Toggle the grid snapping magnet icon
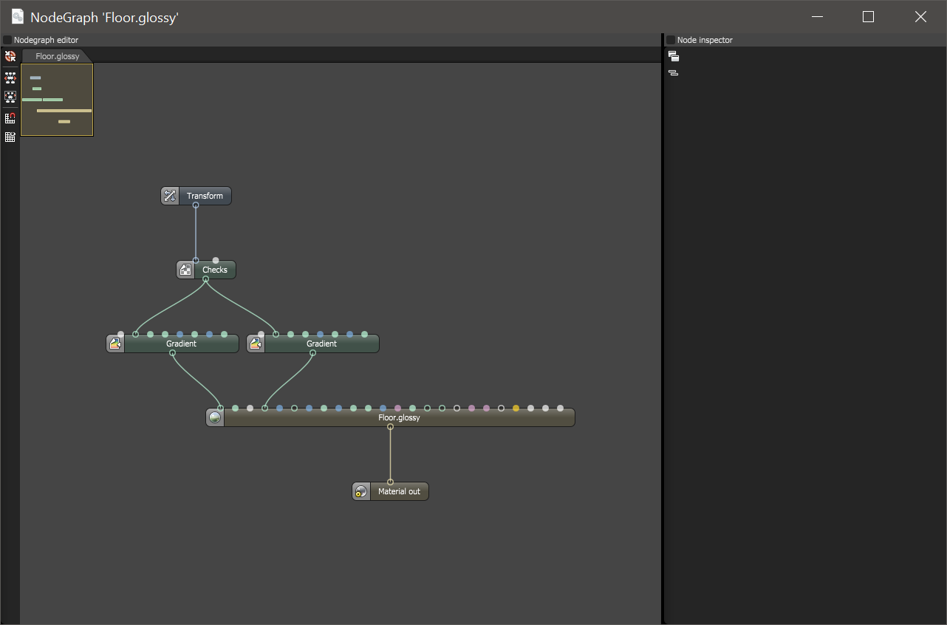 (x=10, y=118)
